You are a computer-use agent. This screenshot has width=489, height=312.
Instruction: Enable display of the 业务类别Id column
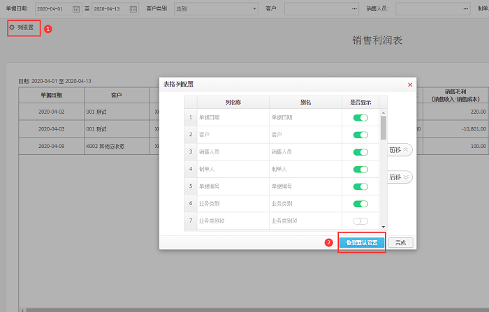tap(360, 221)
